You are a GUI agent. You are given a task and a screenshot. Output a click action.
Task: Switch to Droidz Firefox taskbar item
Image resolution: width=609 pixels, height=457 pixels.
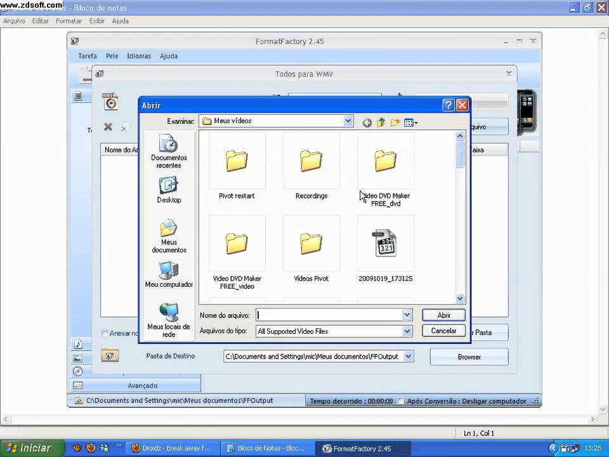pos(173,448)
